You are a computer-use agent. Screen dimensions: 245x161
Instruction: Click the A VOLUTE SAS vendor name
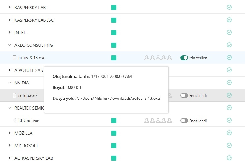29,70
